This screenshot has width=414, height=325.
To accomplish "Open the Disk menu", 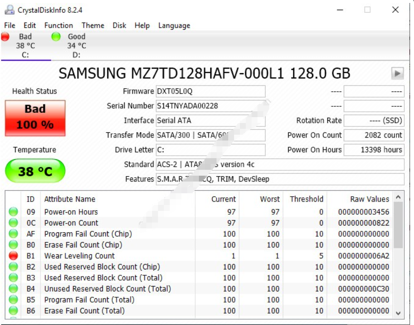I will (119, 25).
